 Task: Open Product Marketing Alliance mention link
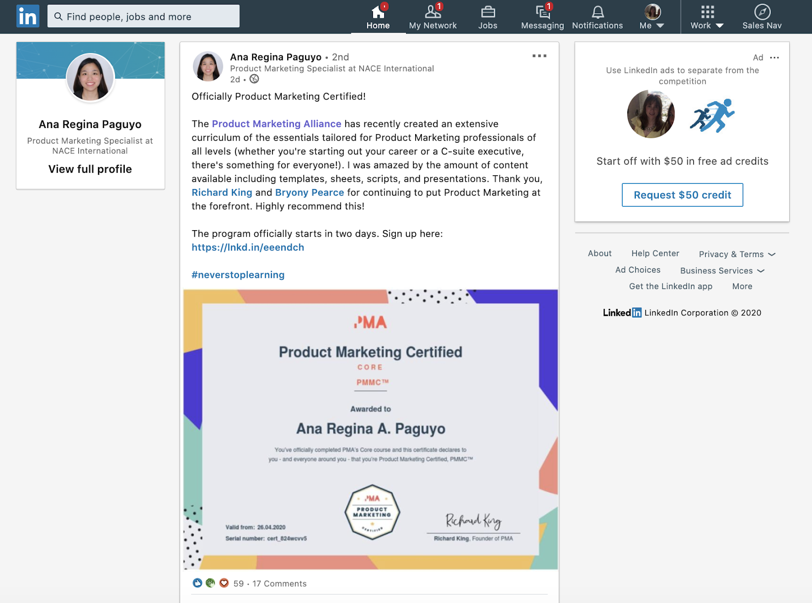(277, 124)
